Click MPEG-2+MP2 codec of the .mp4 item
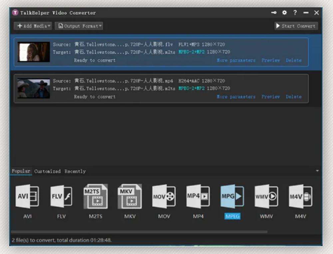This screenshot has height=254, width=333. point(191,88)
